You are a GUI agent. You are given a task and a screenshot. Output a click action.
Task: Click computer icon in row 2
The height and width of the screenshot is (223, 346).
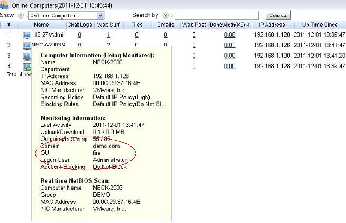(27, 45)
